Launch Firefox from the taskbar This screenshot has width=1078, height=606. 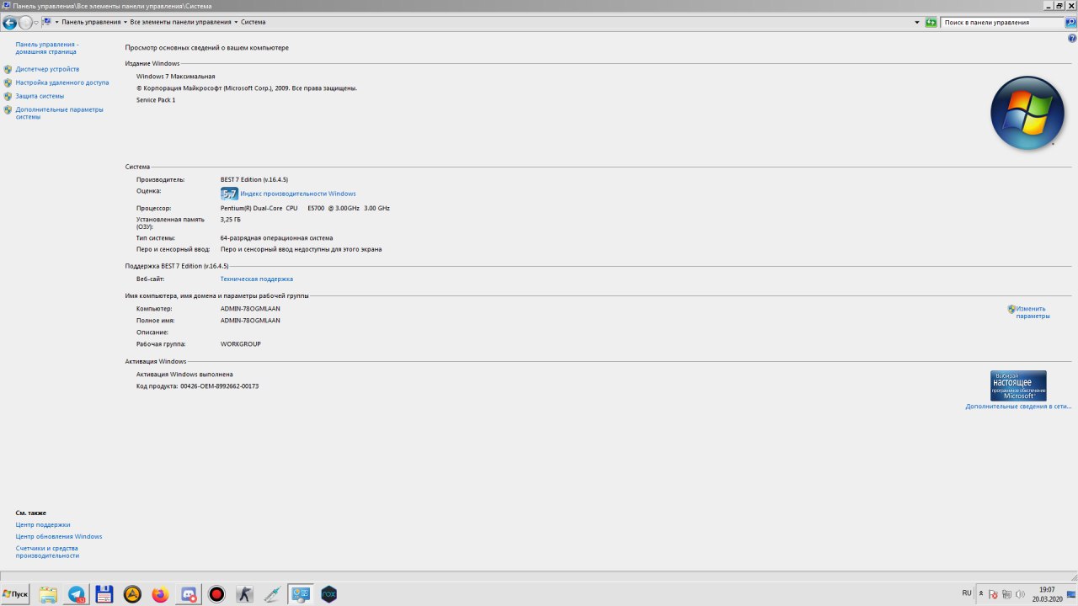pyautogui.click(x=160, y=594)
